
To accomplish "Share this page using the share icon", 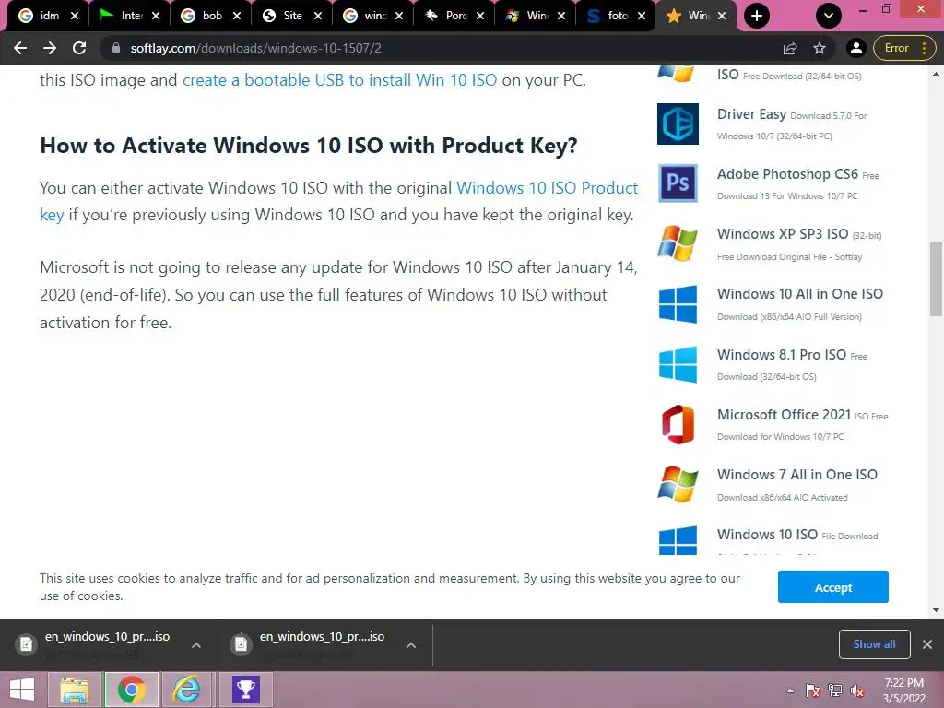I will click(790, 48).
